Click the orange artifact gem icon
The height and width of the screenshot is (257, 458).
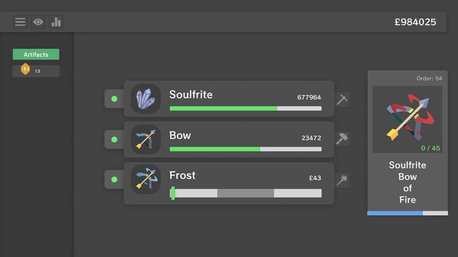coord(25,70)
